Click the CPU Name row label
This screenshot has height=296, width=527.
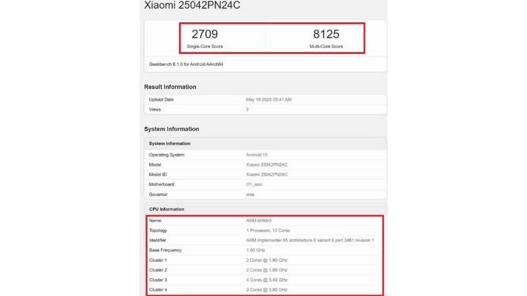pyautogui.click(x=155, y=220)
